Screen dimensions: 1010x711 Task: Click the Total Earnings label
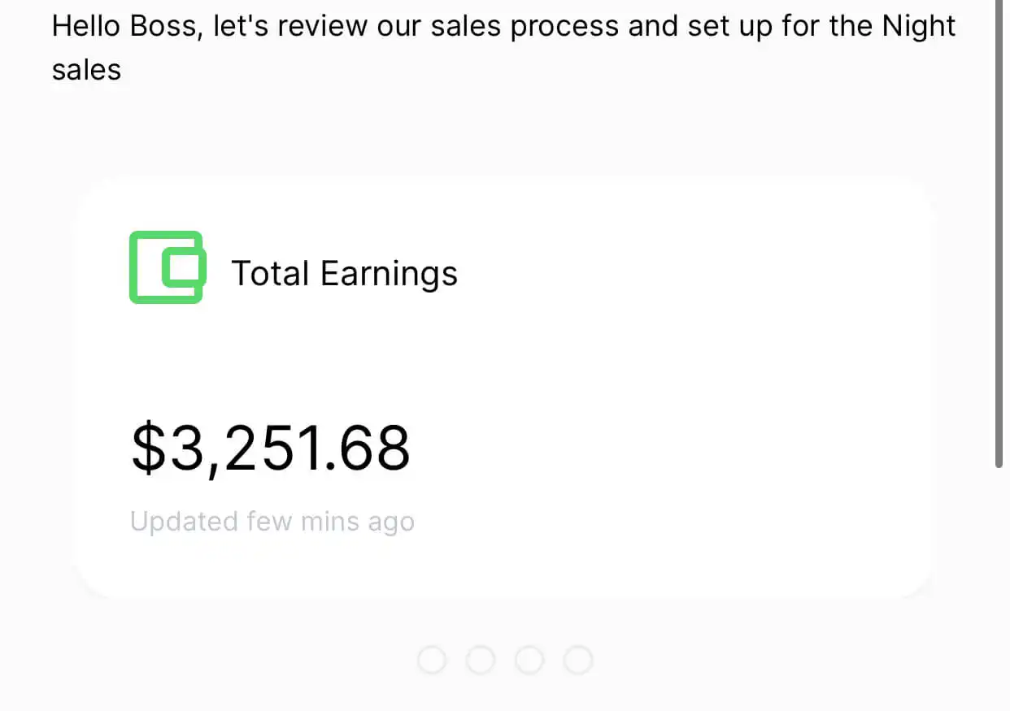click(344, 274)
